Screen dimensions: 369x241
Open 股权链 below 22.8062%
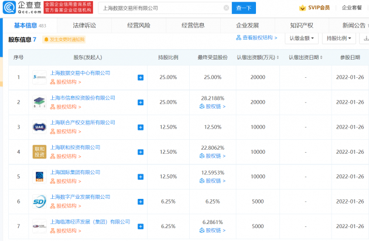pos(213,156)
